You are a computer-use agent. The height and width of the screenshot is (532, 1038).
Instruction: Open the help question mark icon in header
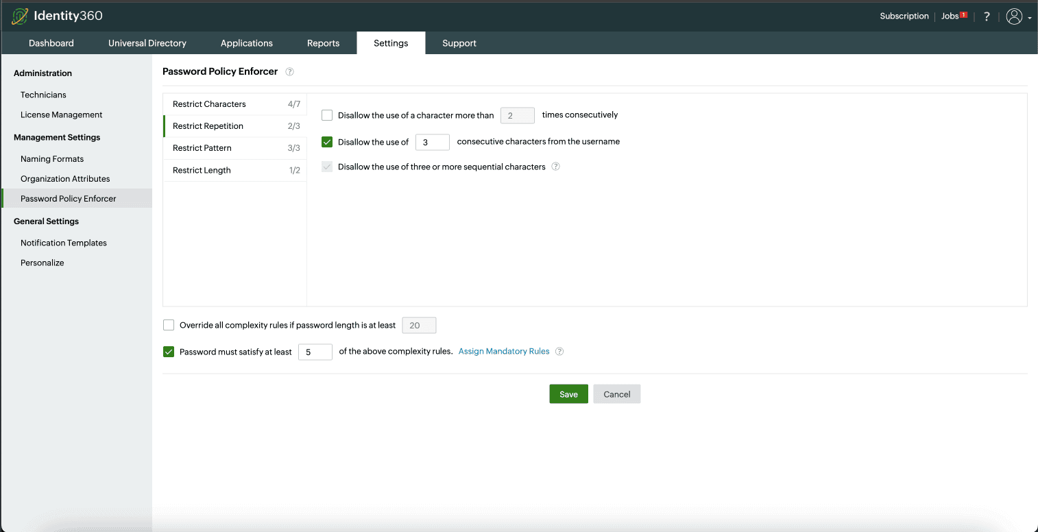coord(987,16)
